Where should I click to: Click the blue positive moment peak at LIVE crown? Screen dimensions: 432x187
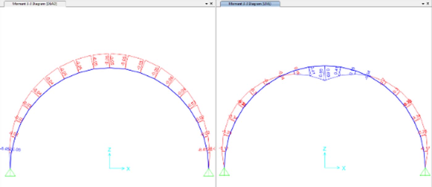(325, 80)
